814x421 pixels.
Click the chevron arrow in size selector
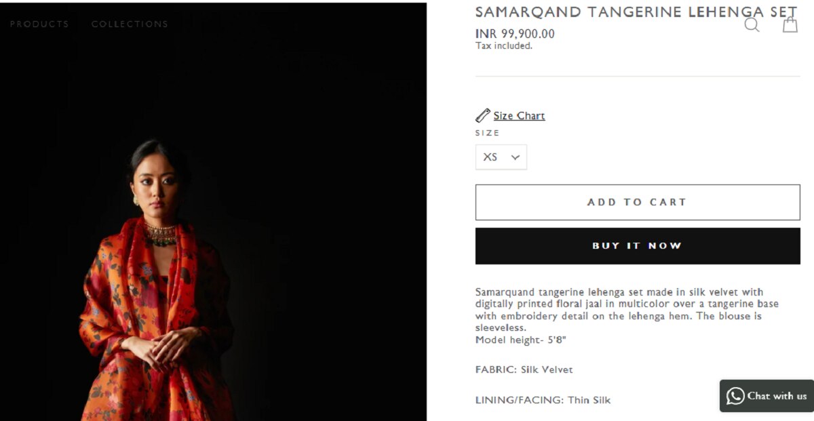(516, 157)
